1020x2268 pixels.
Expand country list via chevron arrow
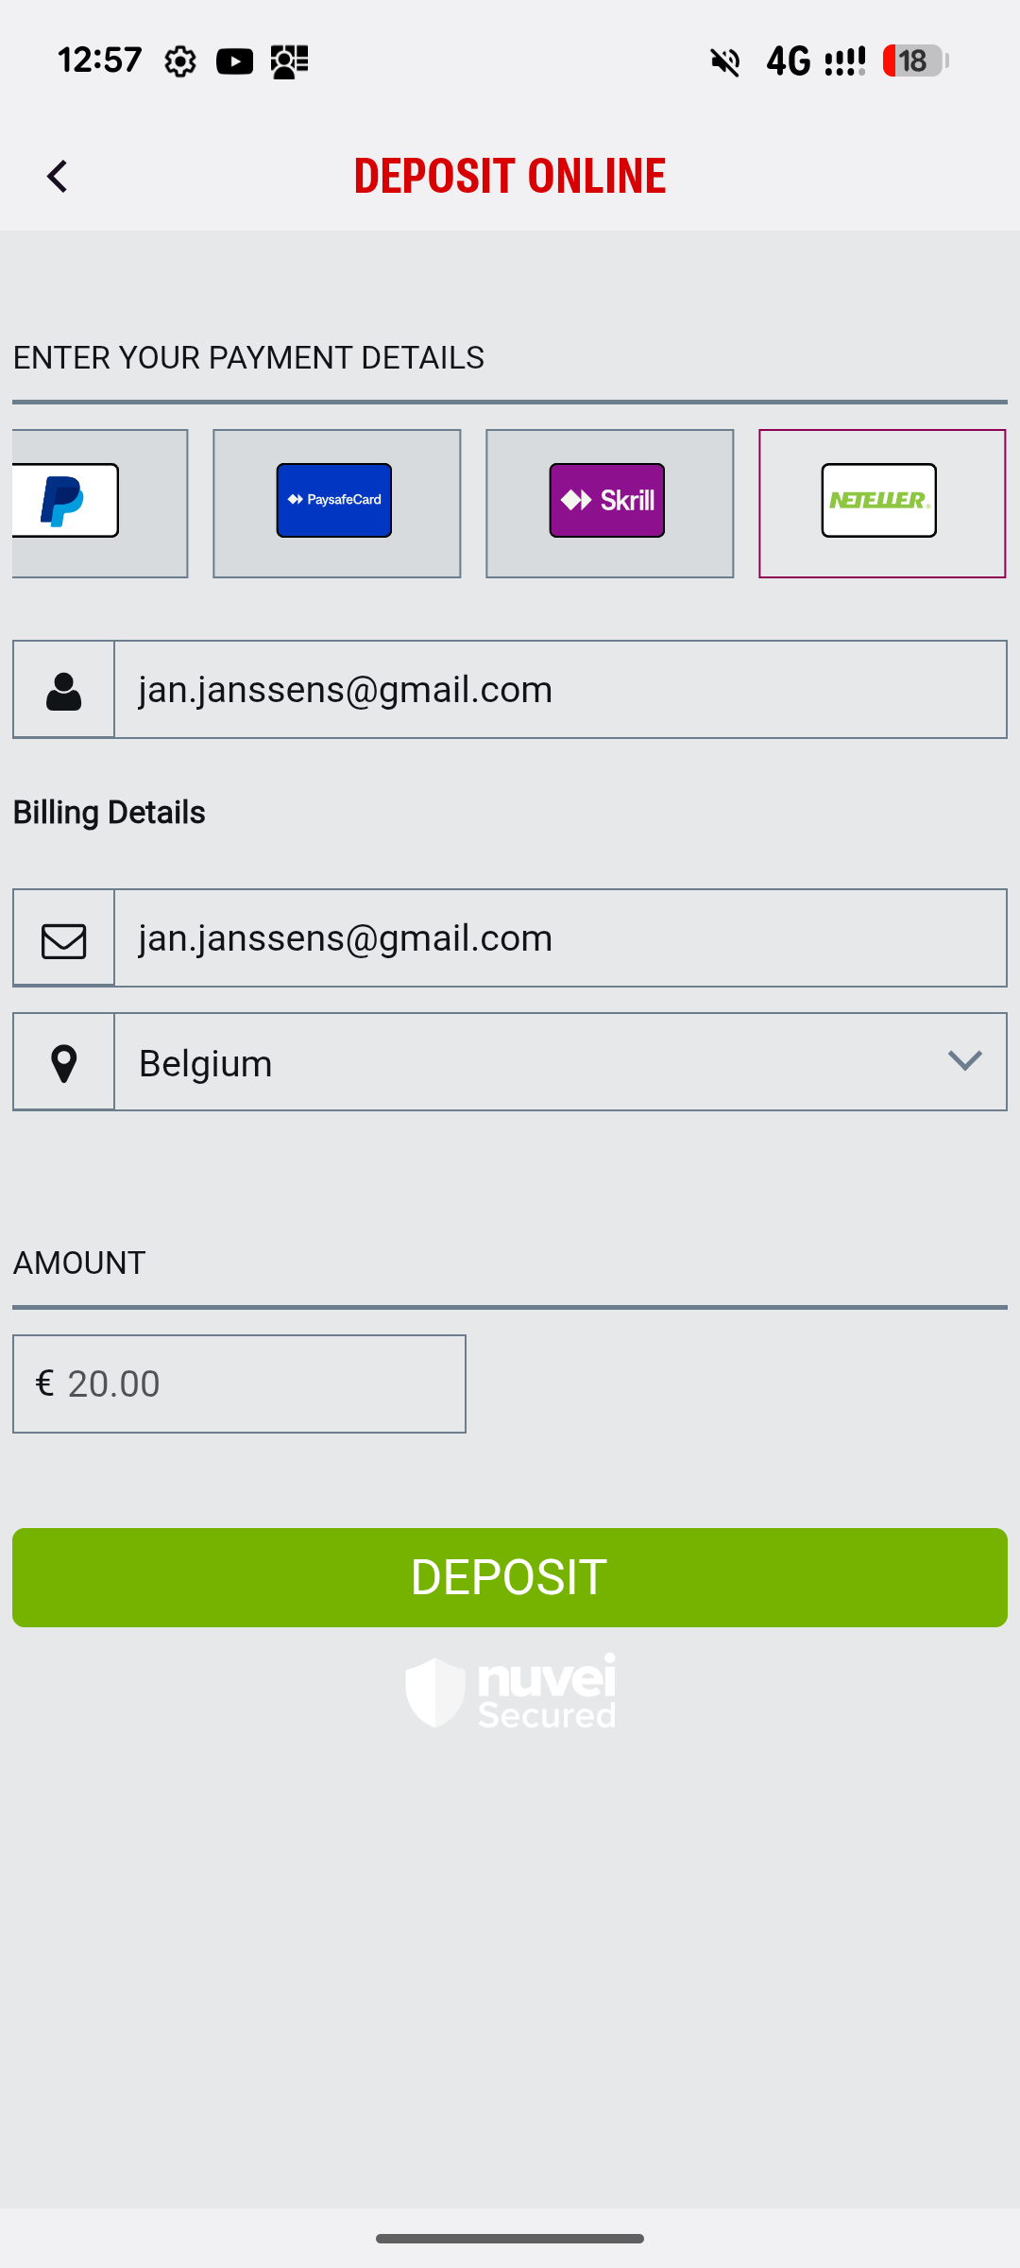click(964, 1061)
